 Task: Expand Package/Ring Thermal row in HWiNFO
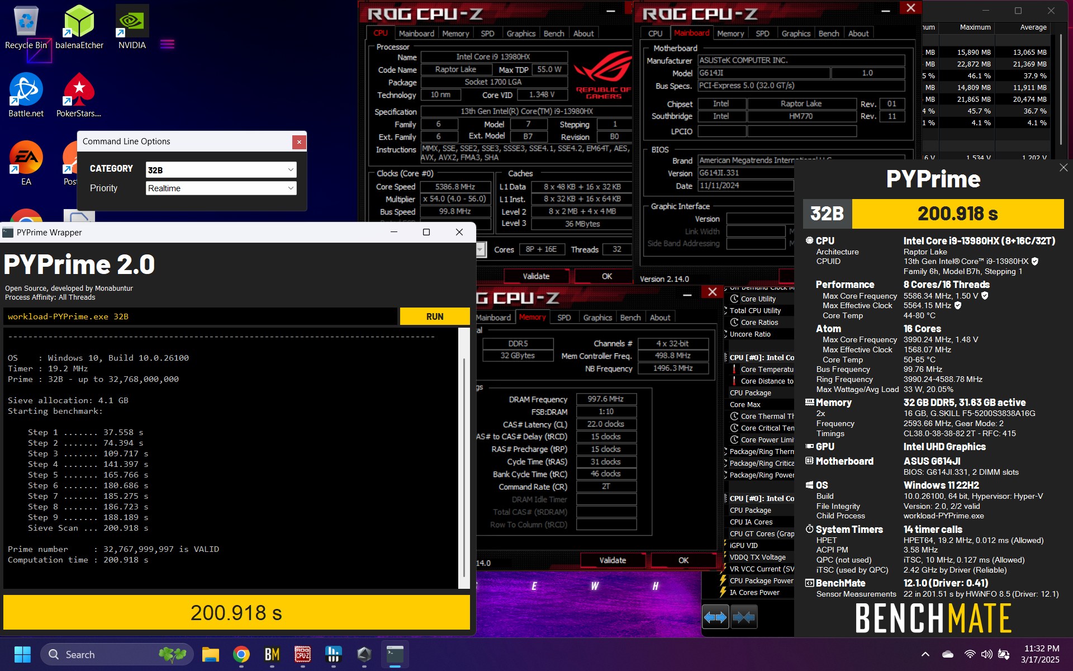point(727,452)
